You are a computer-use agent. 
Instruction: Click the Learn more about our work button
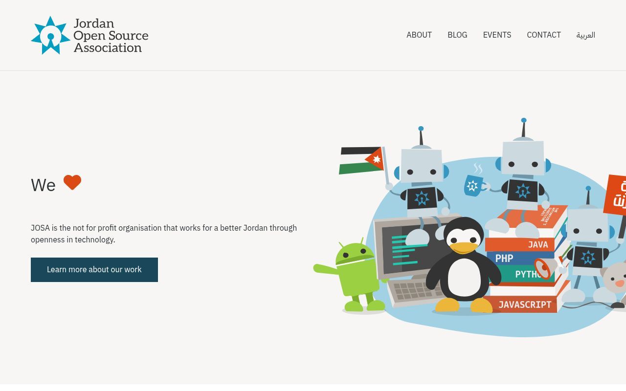94,270
